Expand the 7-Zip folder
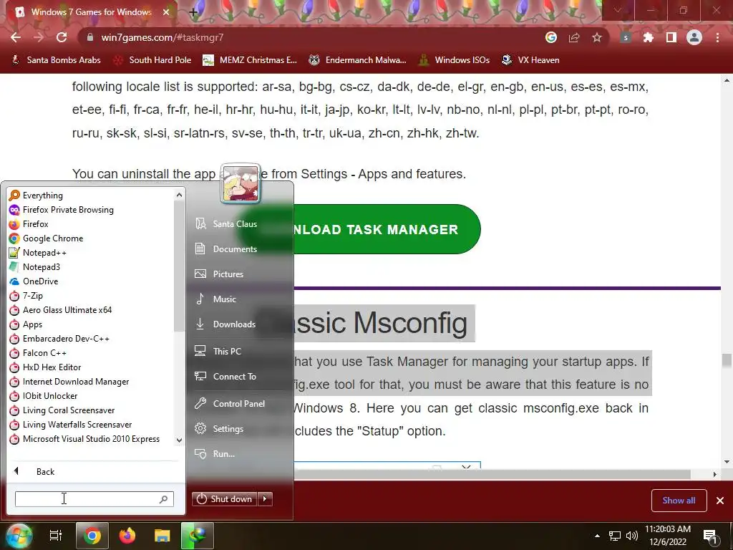This screenshot has height=550, width=733. coord(26,296)
